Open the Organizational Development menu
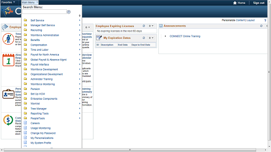 click(47, 74)
